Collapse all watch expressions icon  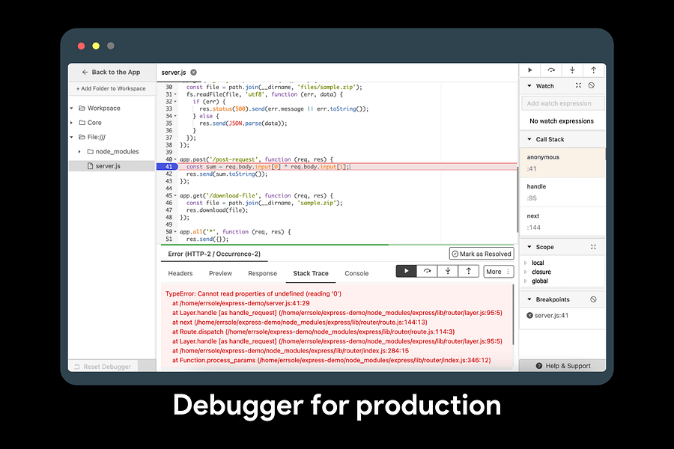578,85
